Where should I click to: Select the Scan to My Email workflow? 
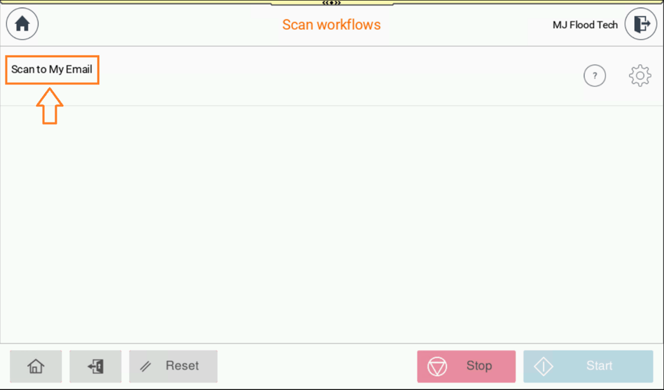(x=52, y=70)
